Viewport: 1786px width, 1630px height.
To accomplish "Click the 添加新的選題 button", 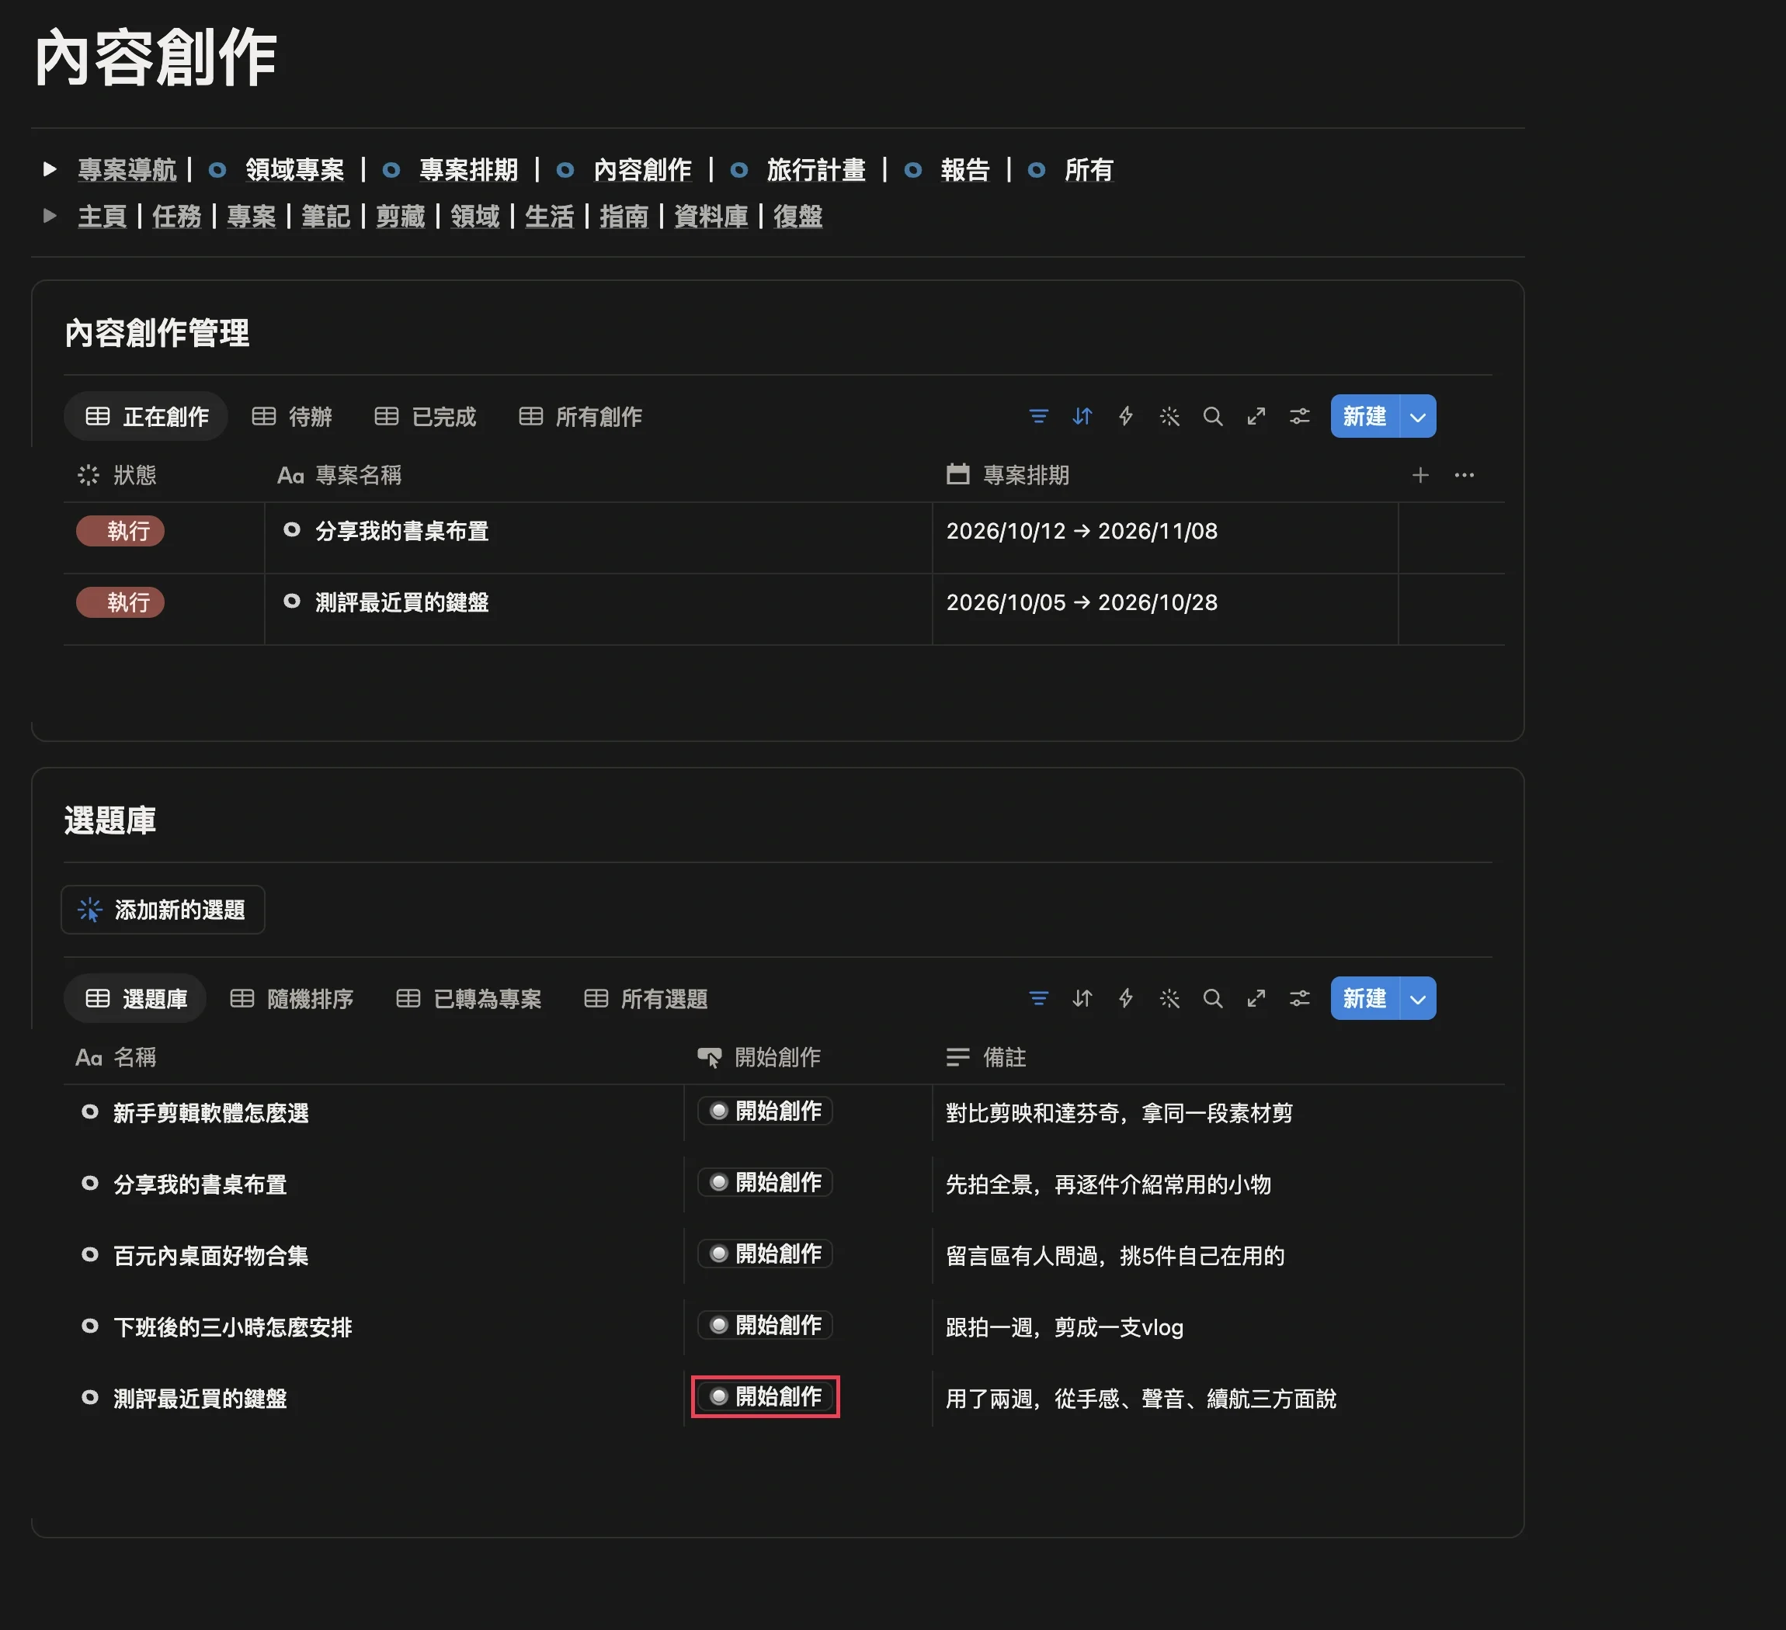I will point(163,909).
